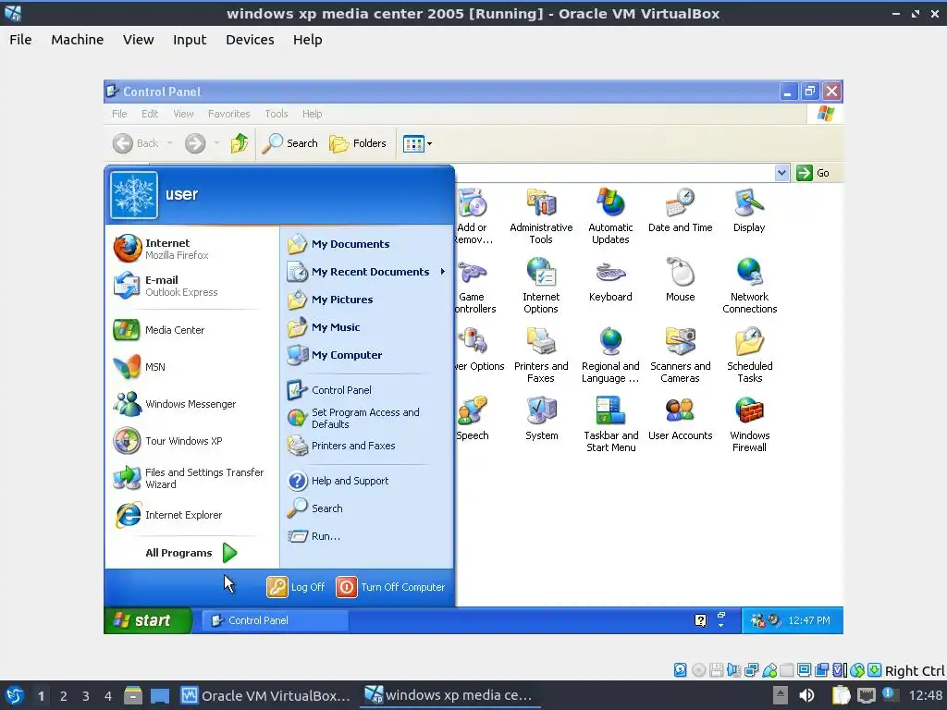Open the address bar dropdown arrow
Image resolution: width=947 pixels, height=710 pixels.
[x=781, y=173]
